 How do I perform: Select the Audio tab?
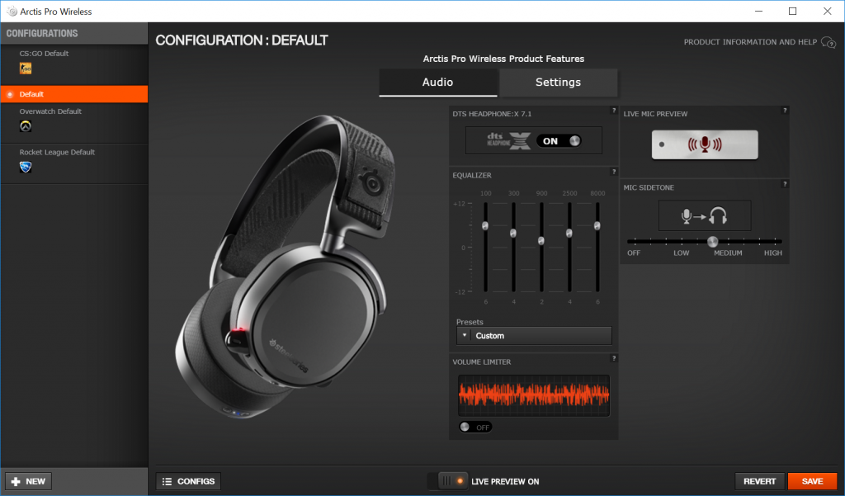tap(437, 83)
